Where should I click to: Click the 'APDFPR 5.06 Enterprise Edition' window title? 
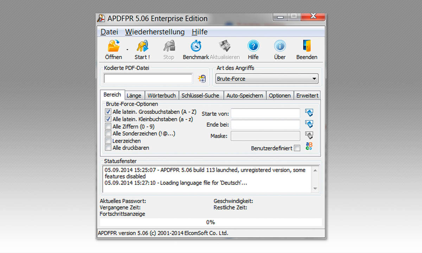[x=157, y=19]
